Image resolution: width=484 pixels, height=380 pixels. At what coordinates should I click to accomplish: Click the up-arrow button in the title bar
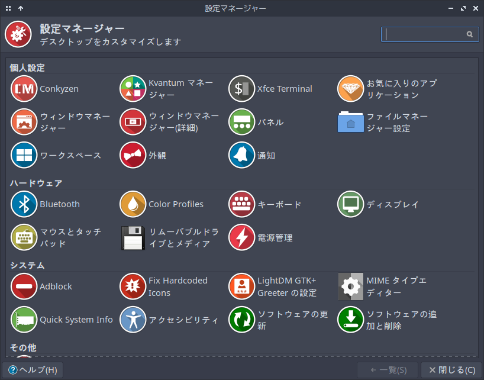click(21, 8)
